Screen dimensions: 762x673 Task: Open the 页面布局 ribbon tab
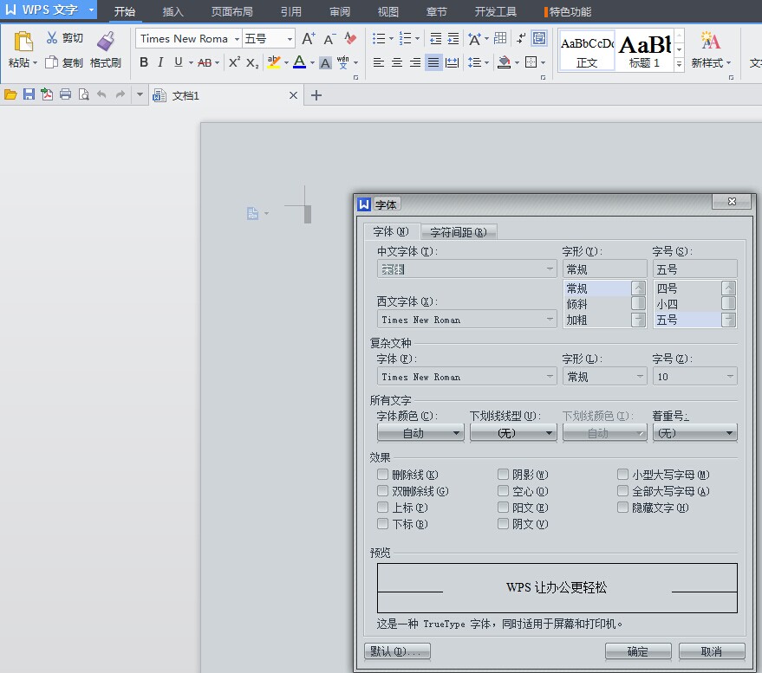tap(231, 11)
